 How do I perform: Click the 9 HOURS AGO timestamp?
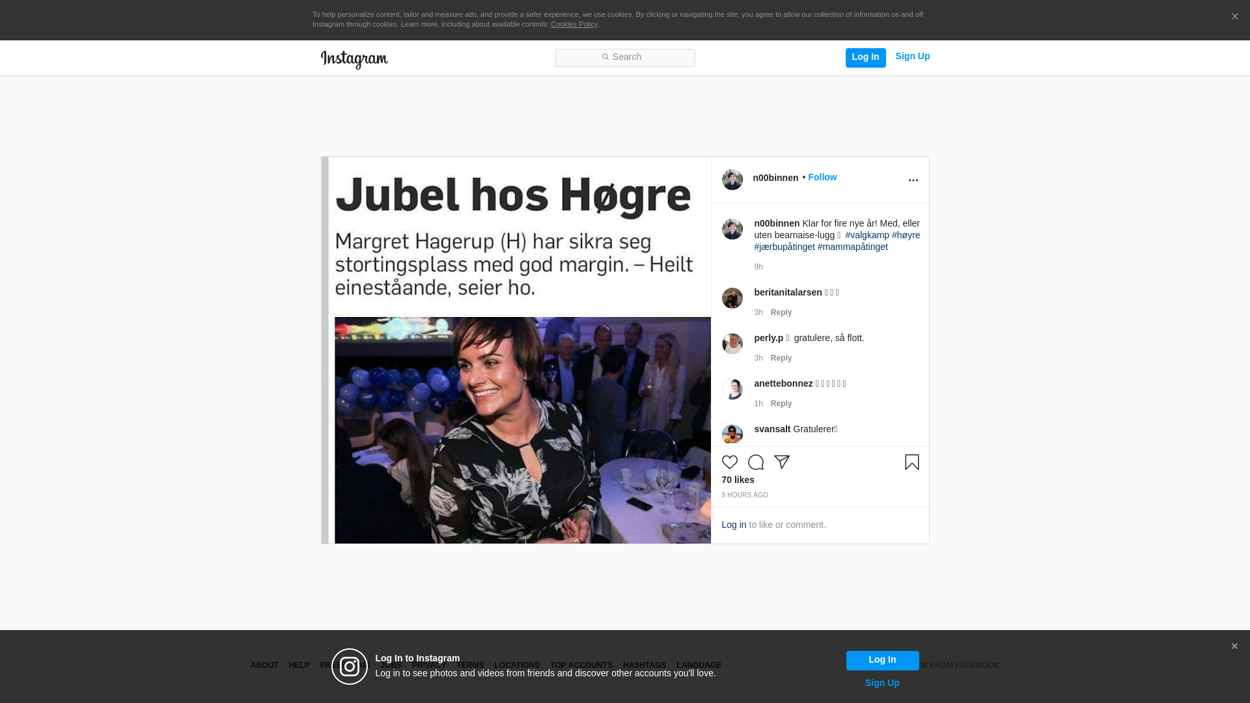745,495
